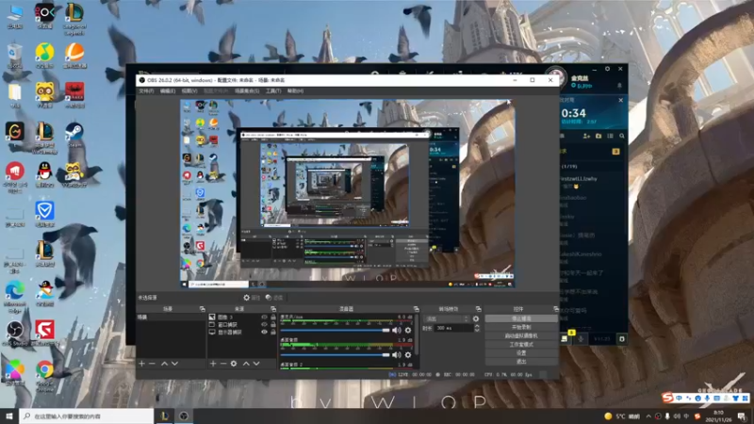The width and height of the screenshot is (754, 424).
Task: Open source properties gear in Sources toolbar
Action: 234,364
